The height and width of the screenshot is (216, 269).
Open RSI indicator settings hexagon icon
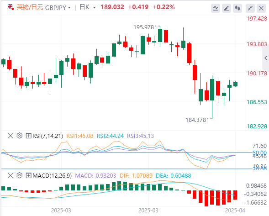point(20,136)
